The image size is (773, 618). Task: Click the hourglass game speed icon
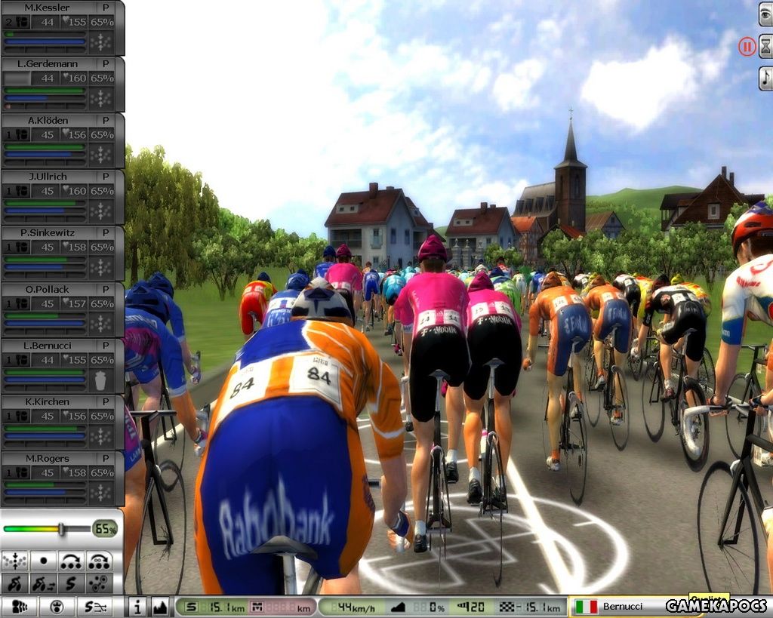click(765, 48)
